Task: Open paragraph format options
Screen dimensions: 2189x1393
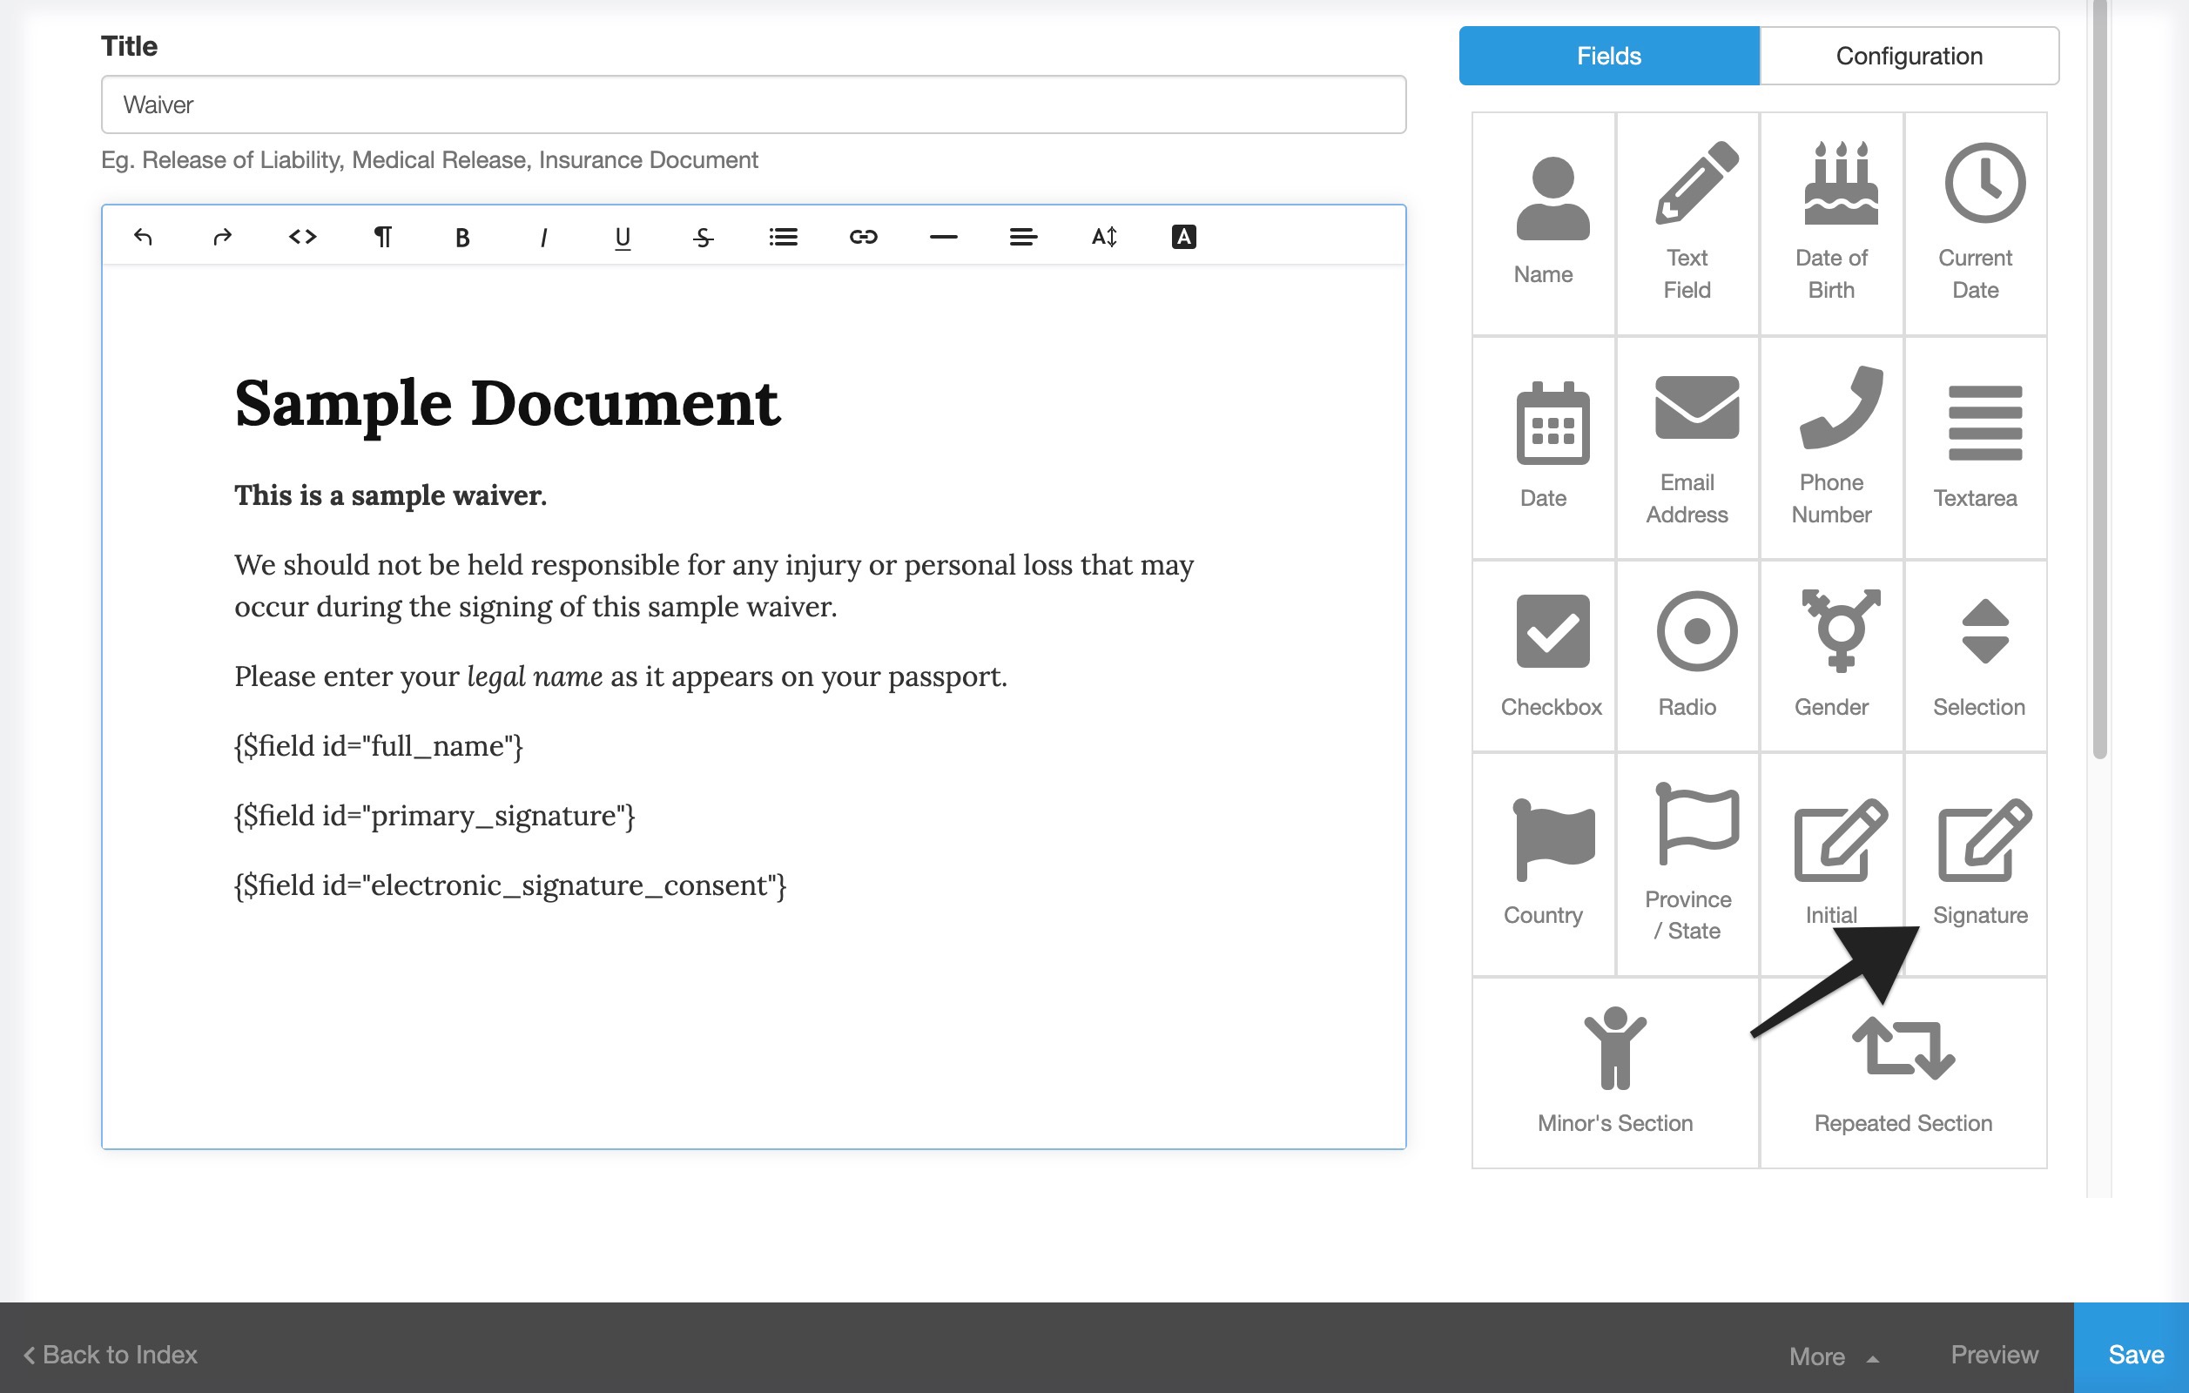Action: 383,237
